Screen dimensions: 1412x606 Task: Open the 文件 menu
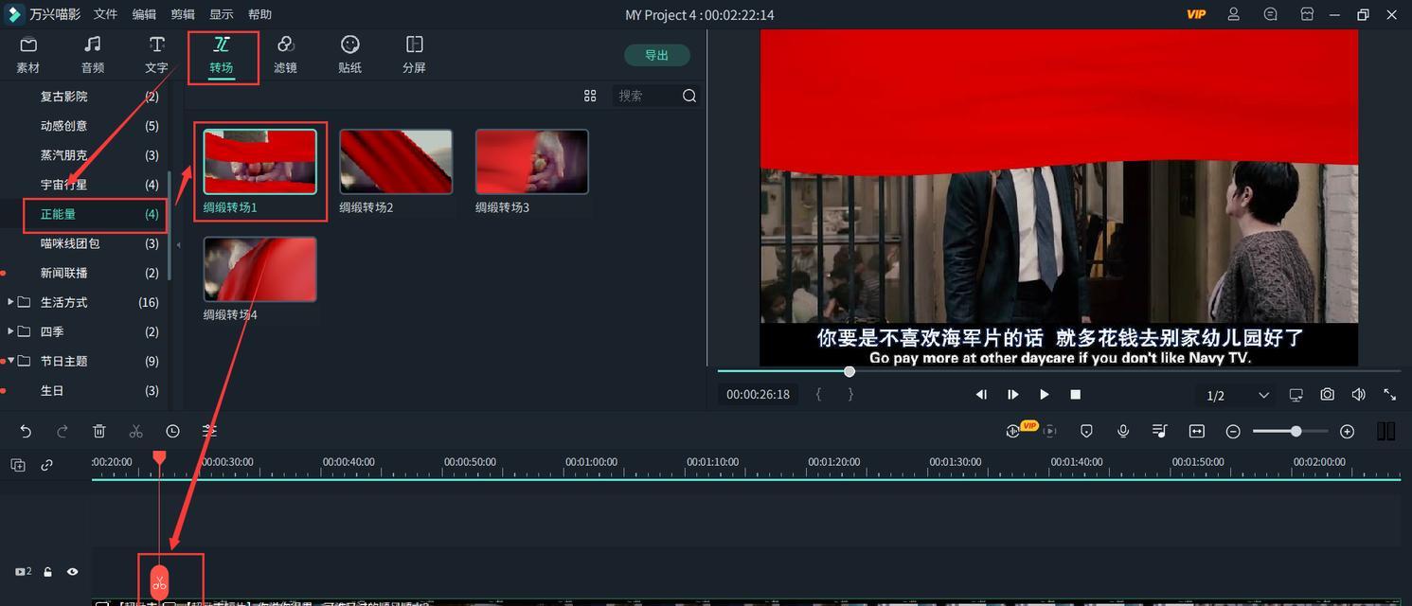(x=105, y=14)
